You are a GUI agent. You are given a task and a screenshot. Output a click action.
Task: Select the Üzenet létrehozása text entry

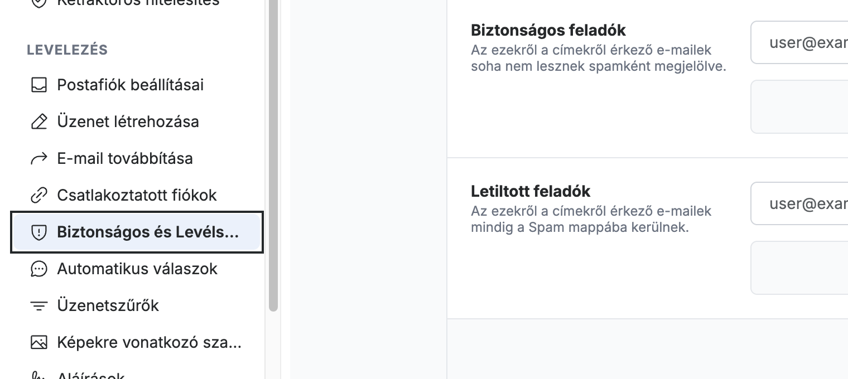click(128, 122)
